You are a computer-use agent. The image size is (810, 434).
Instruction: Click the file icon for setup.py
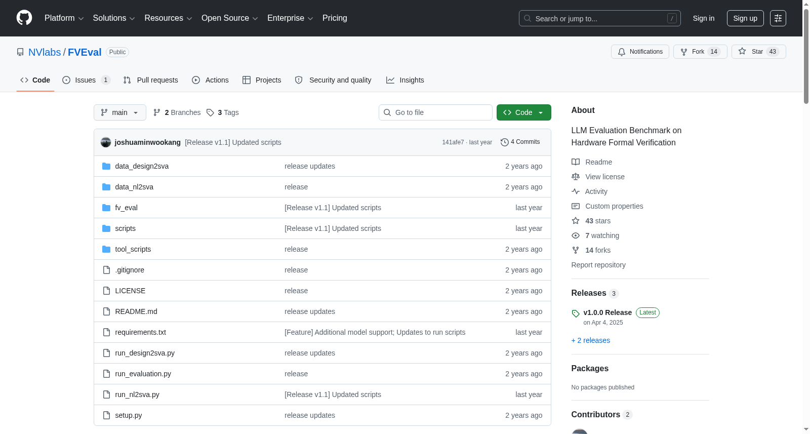[x=106, y=415]
